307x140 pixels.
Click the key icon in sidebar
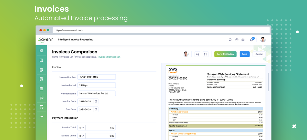[x=41, y=116]
